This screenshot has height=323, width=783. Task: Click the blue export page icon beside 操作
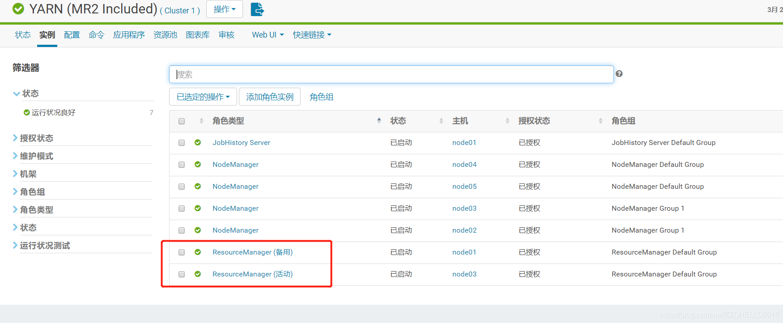pos(257,9)
